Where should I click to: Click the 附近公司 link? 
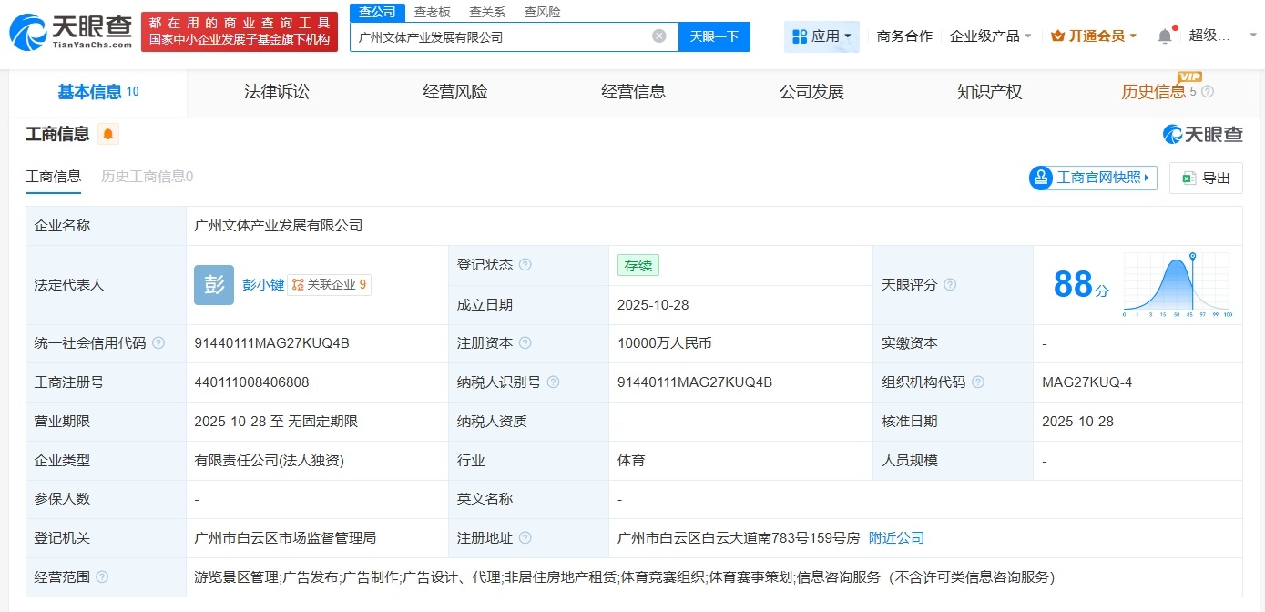pos(897,537)
